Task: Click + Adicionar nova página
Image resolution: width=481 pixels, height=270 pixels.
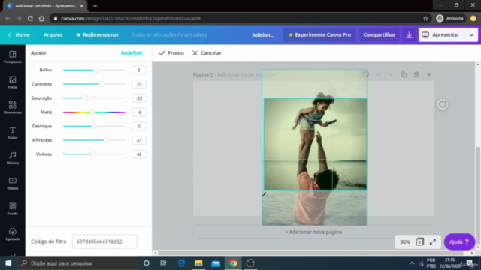Action: point(313,232)
